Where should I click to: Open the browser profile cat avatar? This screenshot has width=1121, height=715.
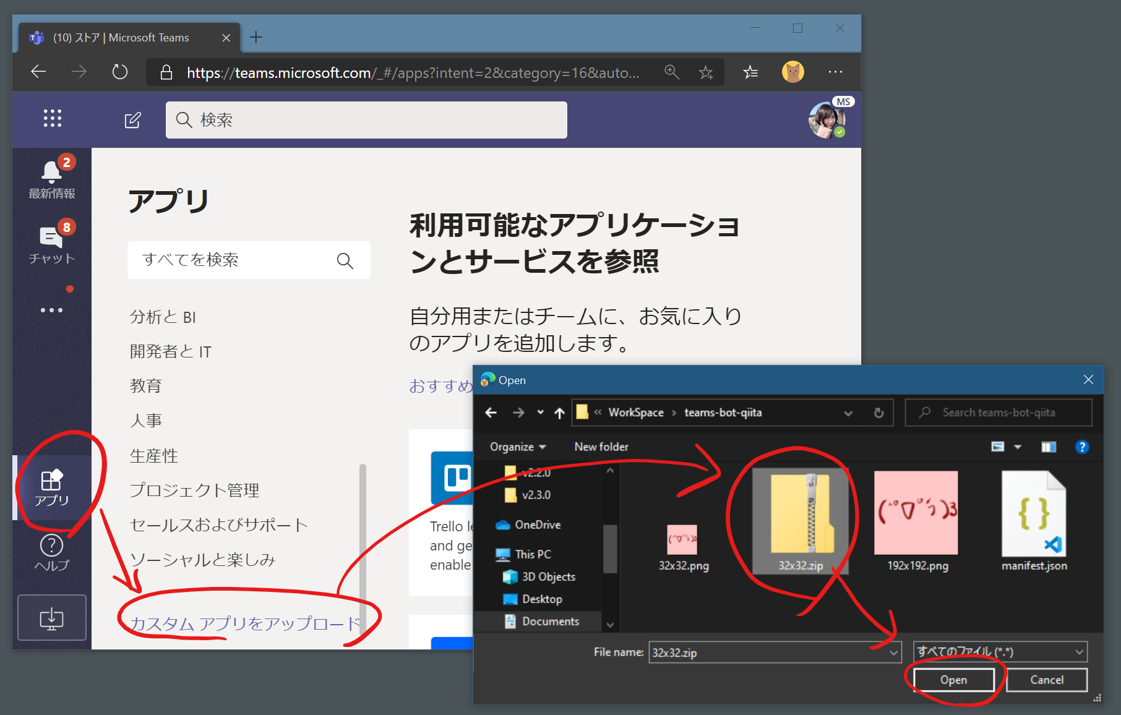click(x=792, y=72)
